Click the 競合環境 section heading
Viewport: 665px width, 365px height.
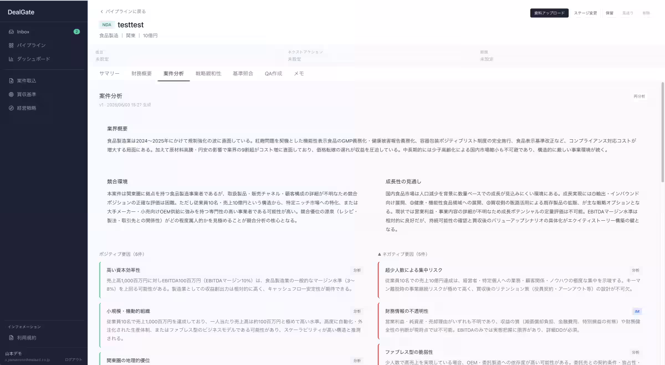[117, 181]
